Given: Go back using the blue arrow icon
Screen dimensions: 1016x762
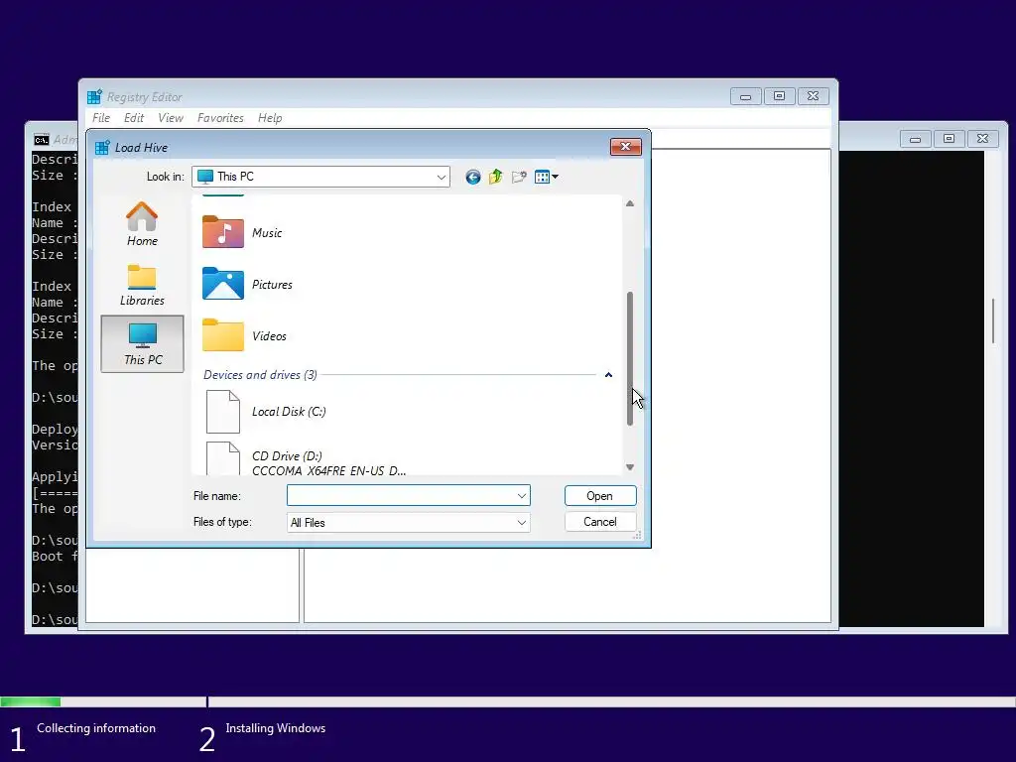Looking at the screenshot, I should coord(473,177).
